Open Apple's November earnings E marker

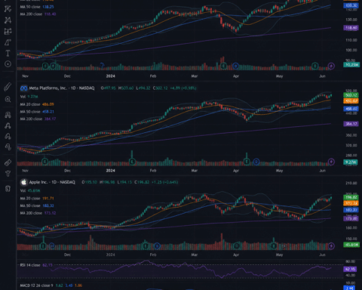(x=43, y=245)
